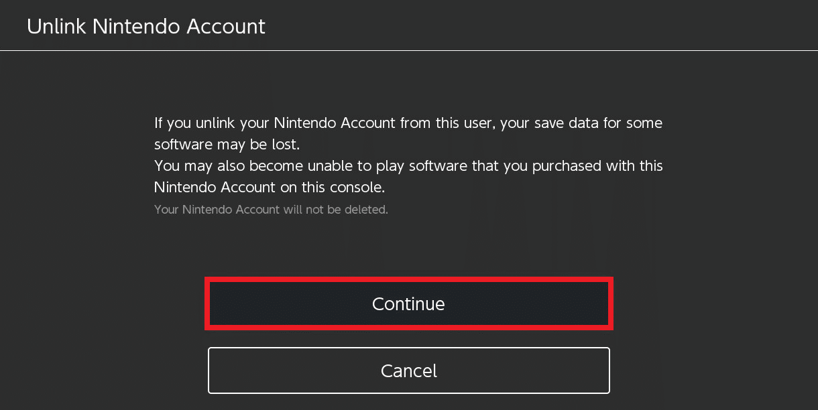This screenshot has width=818, height=410.
Task: Click the word "console" in the warning
Action: pyautogui.click(x=359, y=186)
